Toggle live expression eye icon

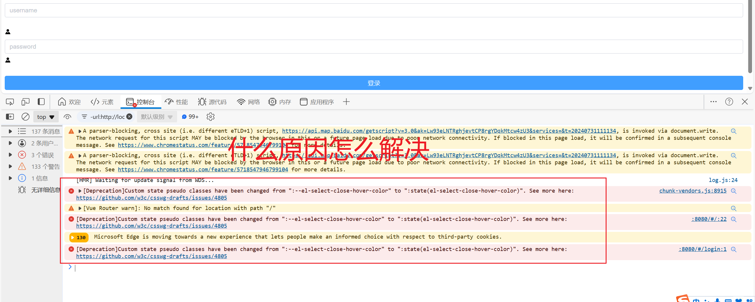click(x=67, y=117)
